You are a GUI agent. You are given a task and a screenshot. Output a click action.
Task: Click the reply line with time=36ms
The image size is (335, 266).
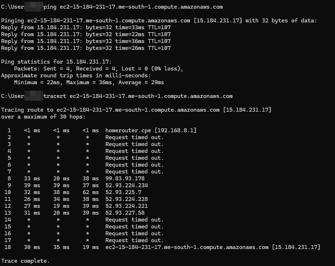point(86,41)
